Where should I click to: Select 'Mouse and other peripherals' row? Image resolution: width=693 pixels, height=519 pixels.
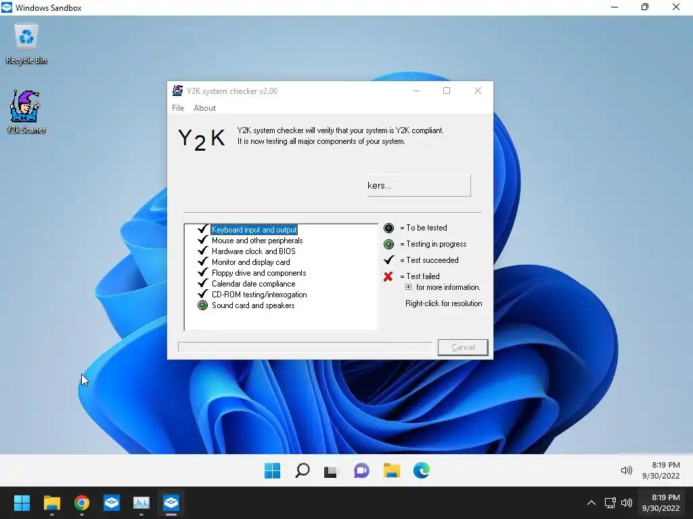coord(257,241)
